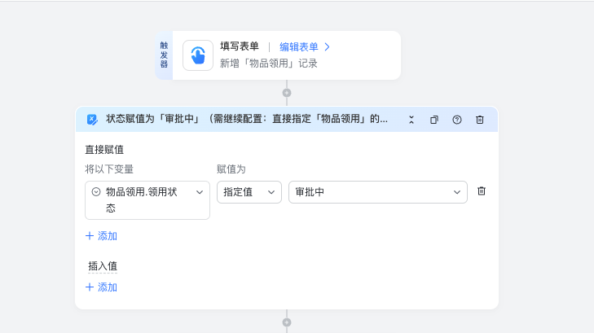Image resolution: width=594 pixels, height=333 pixels.
Task: Add a step below the trigger card
Action: pos(287,93)
